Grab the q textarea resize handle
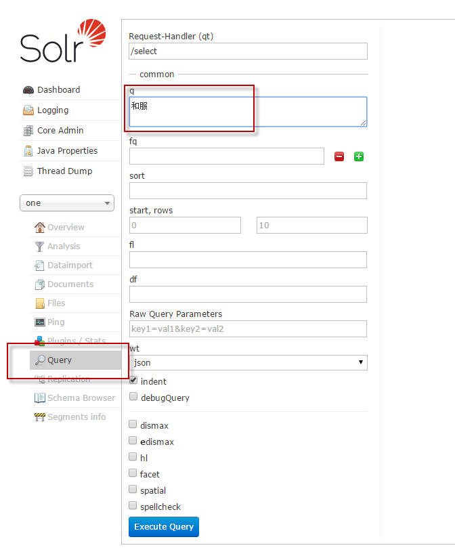This screenshot has width=455, height=554. [363, 123]
